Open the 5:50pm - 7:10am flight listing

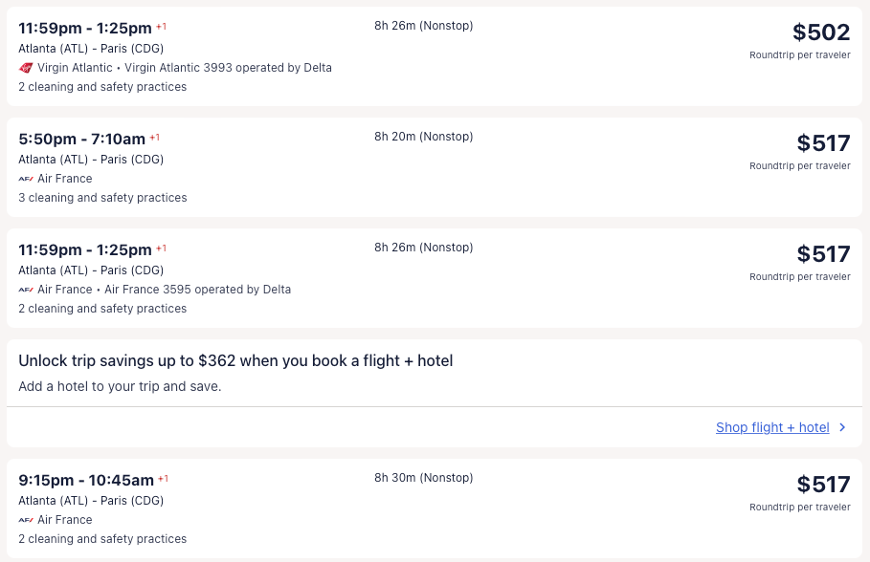pos(82,140)
